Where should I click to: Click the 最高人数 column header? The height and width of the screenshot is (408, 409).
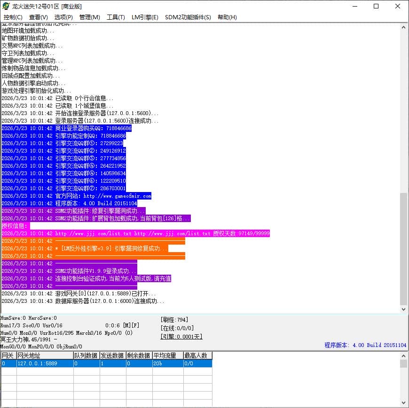[x=198, y=355]
